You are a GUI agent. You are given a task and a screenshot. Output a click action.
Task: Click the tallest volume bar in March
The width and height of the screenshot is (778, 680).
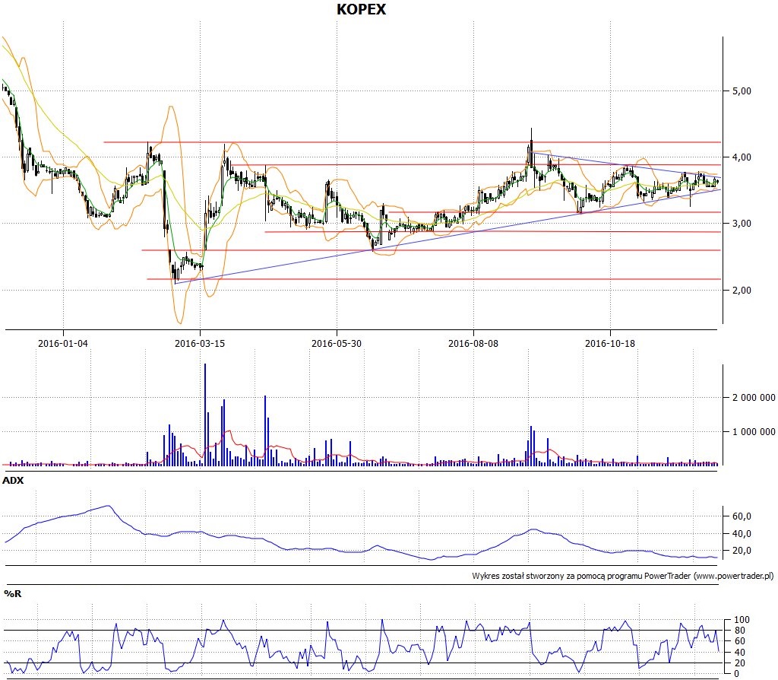click(205, 415)
